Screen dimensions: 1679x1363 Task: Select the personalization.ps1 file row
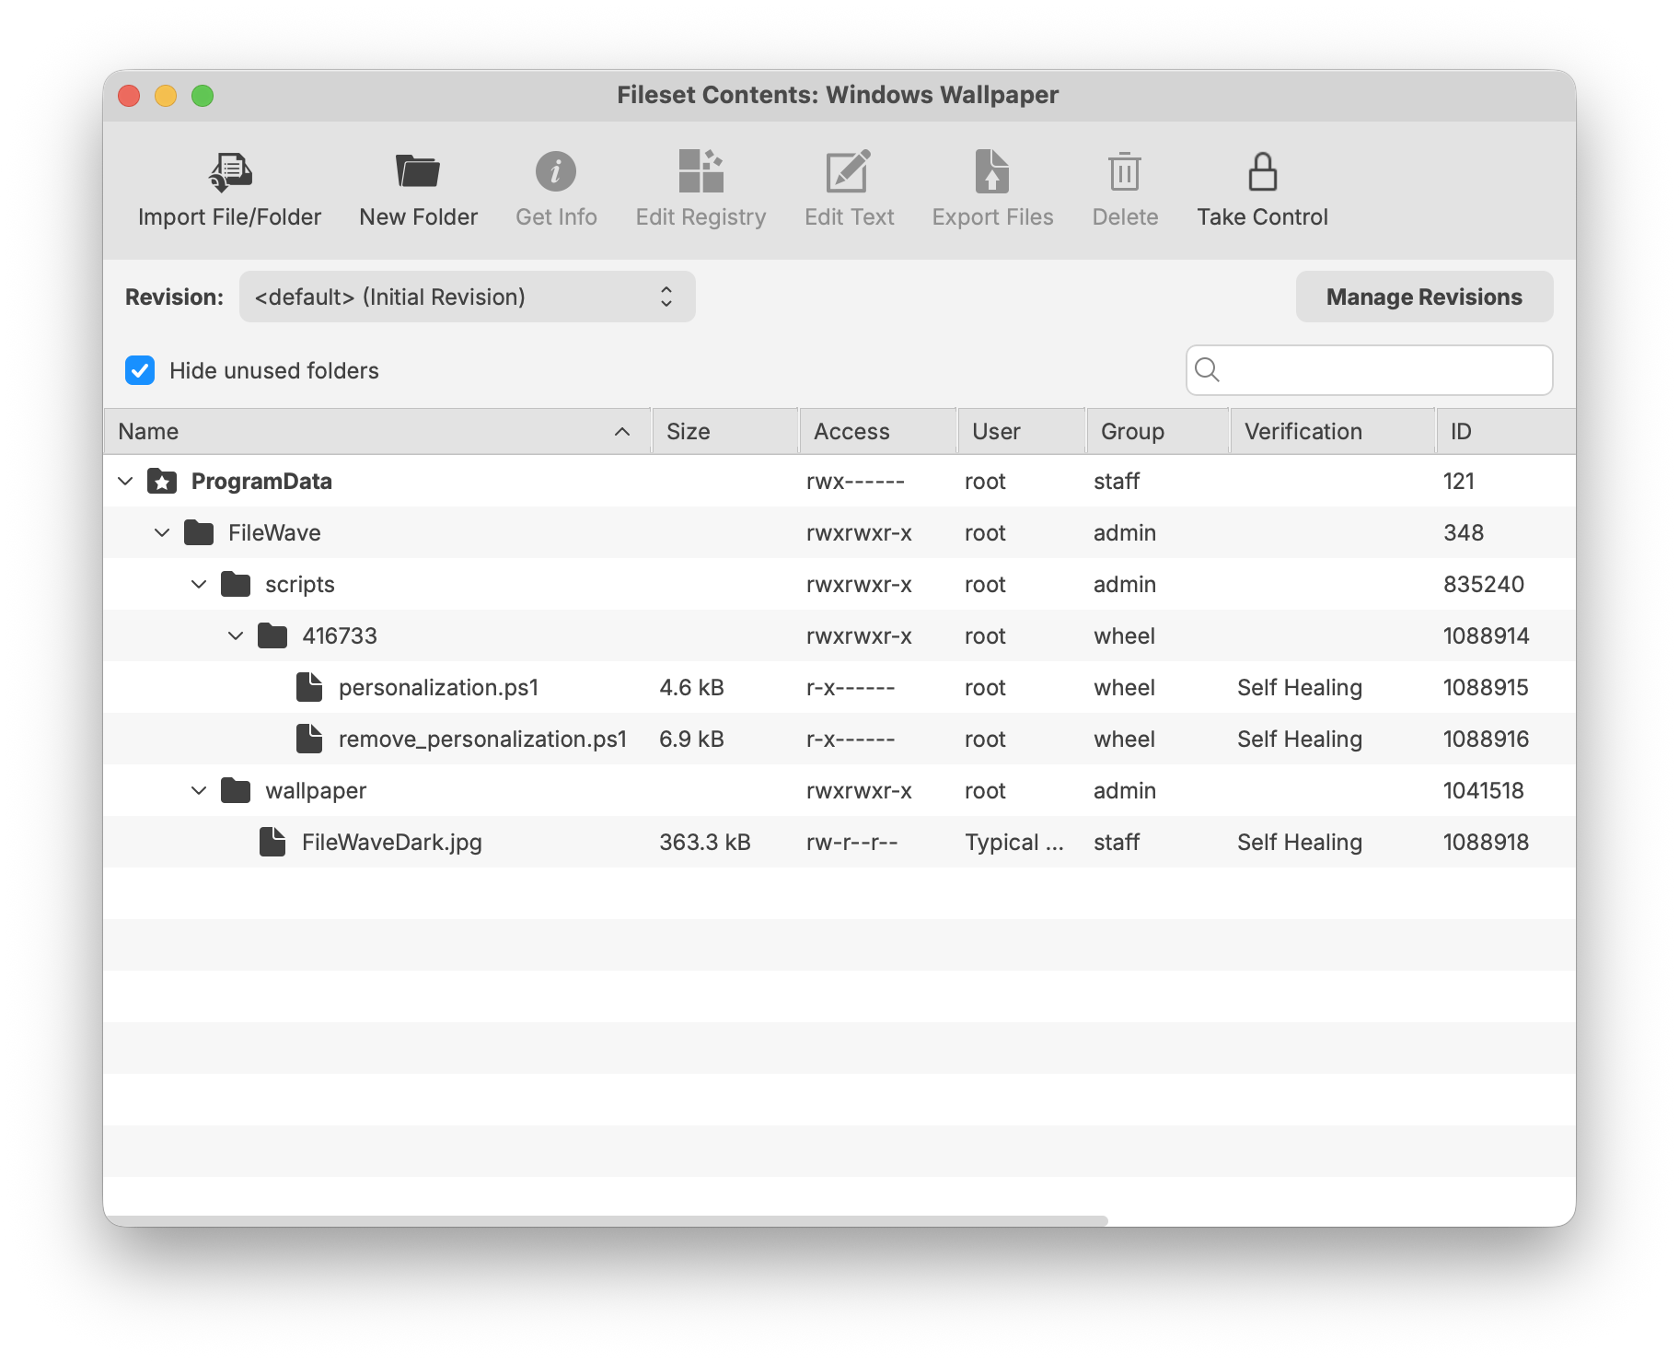click(x=438, y=688)
